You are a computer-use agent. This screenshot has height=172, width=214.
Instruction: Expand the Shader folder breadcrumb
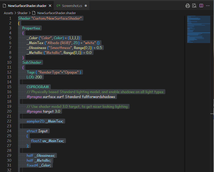pos(22,13)
